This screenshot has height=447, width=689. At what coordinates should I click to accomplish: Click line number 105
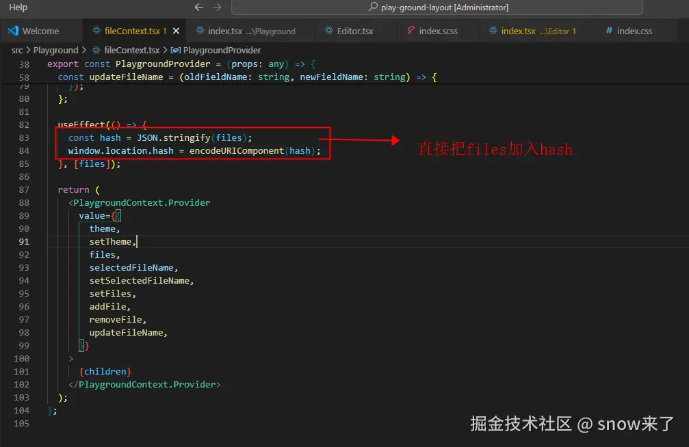click(x=21, y=424)
